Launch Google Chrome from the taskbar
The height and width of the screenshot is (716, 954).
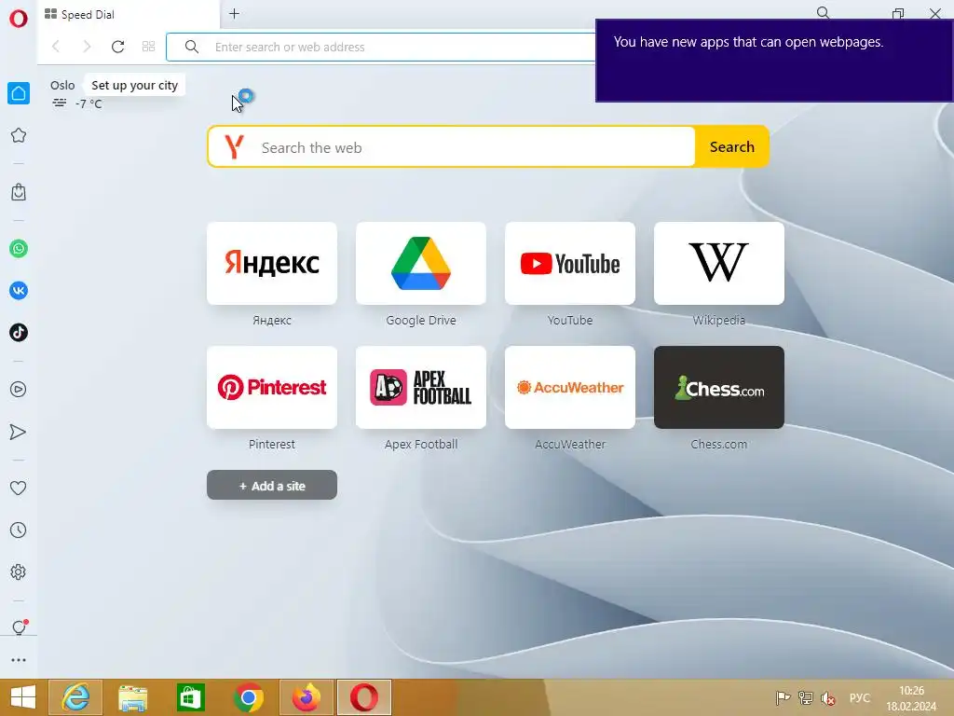248,697
